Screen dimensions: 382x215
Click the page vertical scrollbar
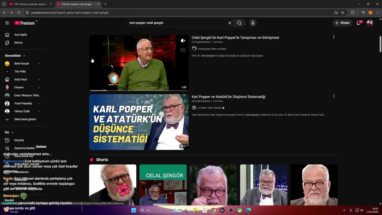pyautogui.click(x=380, y=44)
